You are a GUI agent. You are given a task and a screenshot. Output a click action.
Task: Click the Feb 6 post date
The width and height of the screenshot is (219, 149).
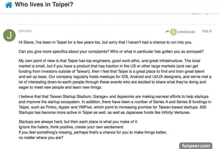coord(207,32)
